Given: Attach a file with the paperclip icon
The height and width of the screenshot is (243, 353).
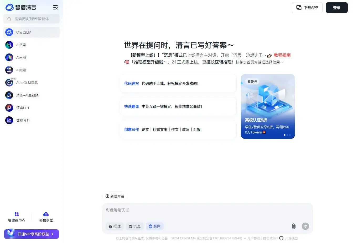Looking at the screenshot, I should pyautogui.click(x=293, y=226).
